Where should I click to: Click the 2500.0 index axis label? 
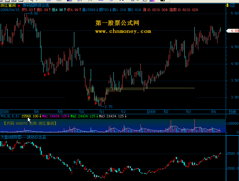click(x=233, y=153)
